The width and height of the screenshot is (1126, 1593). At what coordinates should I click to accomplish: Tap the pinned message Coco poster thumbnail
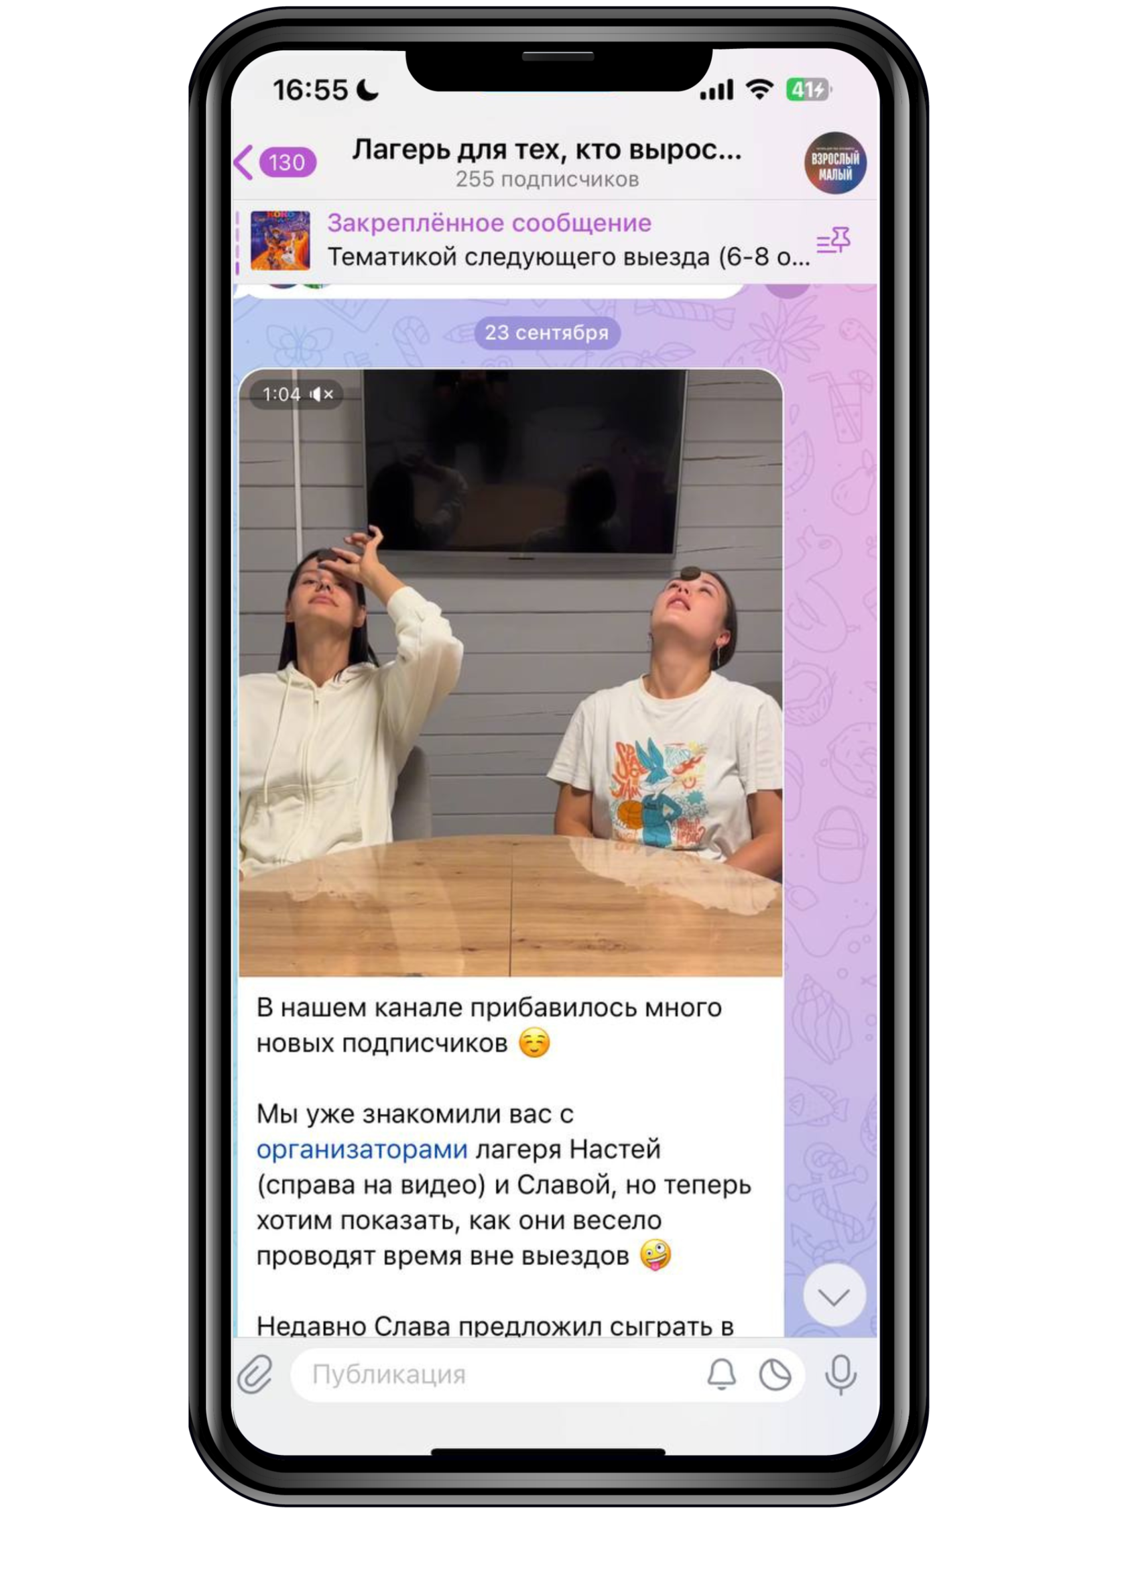pos(280,241)
